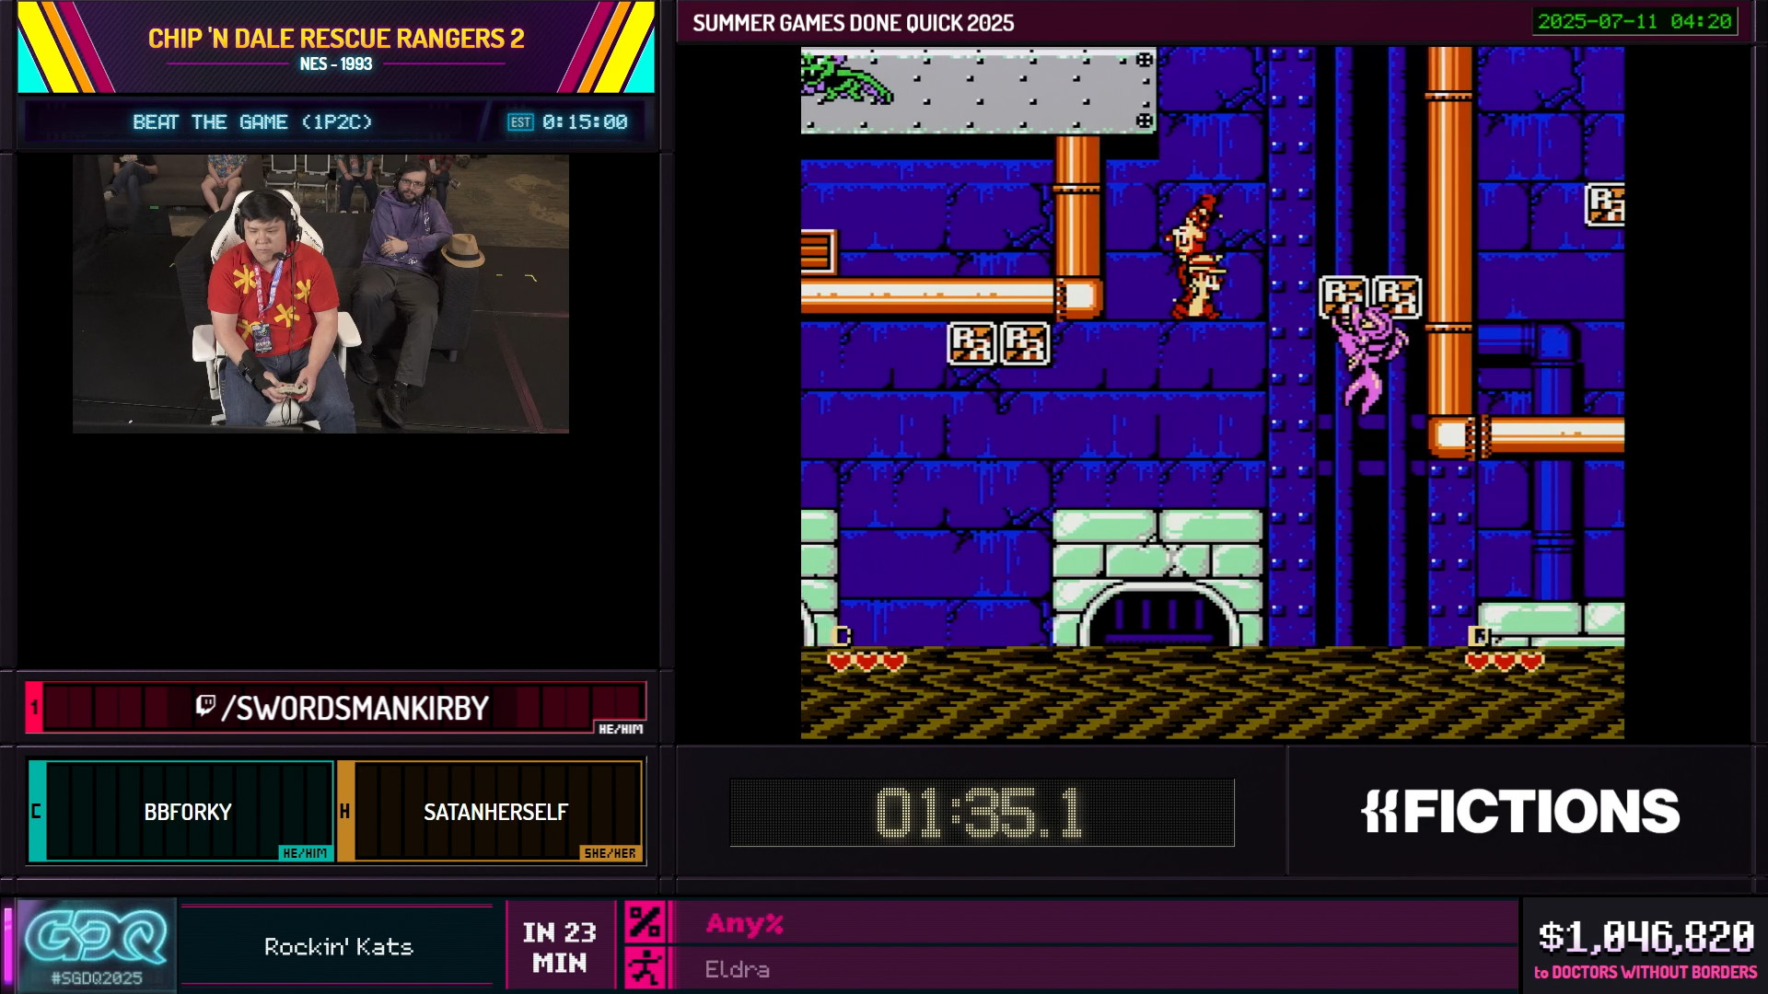This screenshot has width=1768, height=994.
Task: Click Summer Games Done Quick 2025 header
Action: [853, 23]
